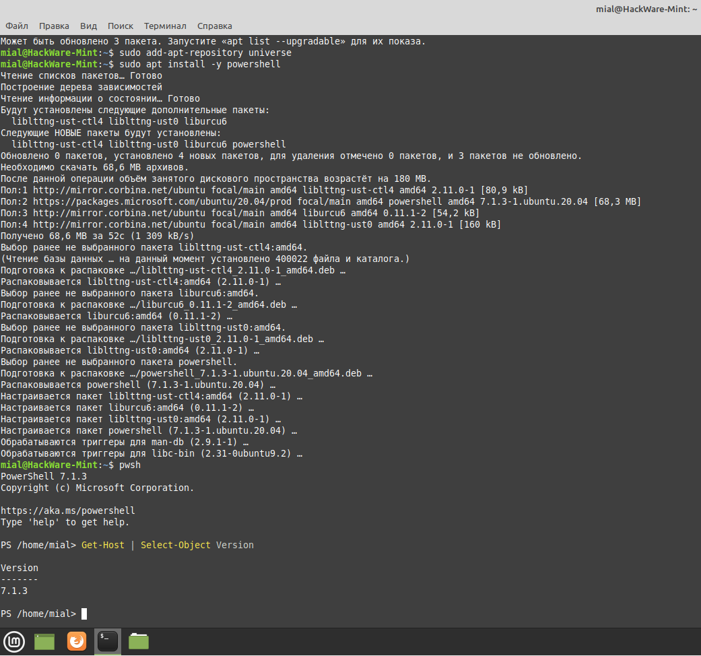Click the packages.microsoft.com URL in the Пол:2 line

pos(162,201)
